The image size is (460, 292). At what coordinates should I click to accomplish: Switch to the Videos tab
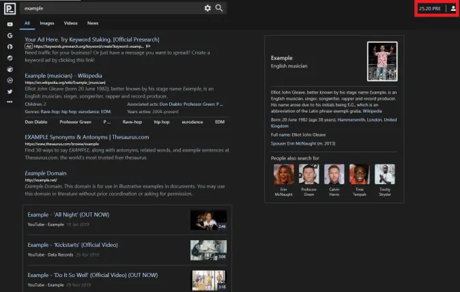[71, 23]
